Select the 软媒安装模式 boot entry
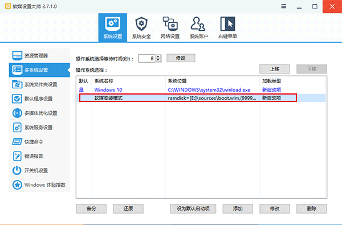342x225 pixels. 201,98
